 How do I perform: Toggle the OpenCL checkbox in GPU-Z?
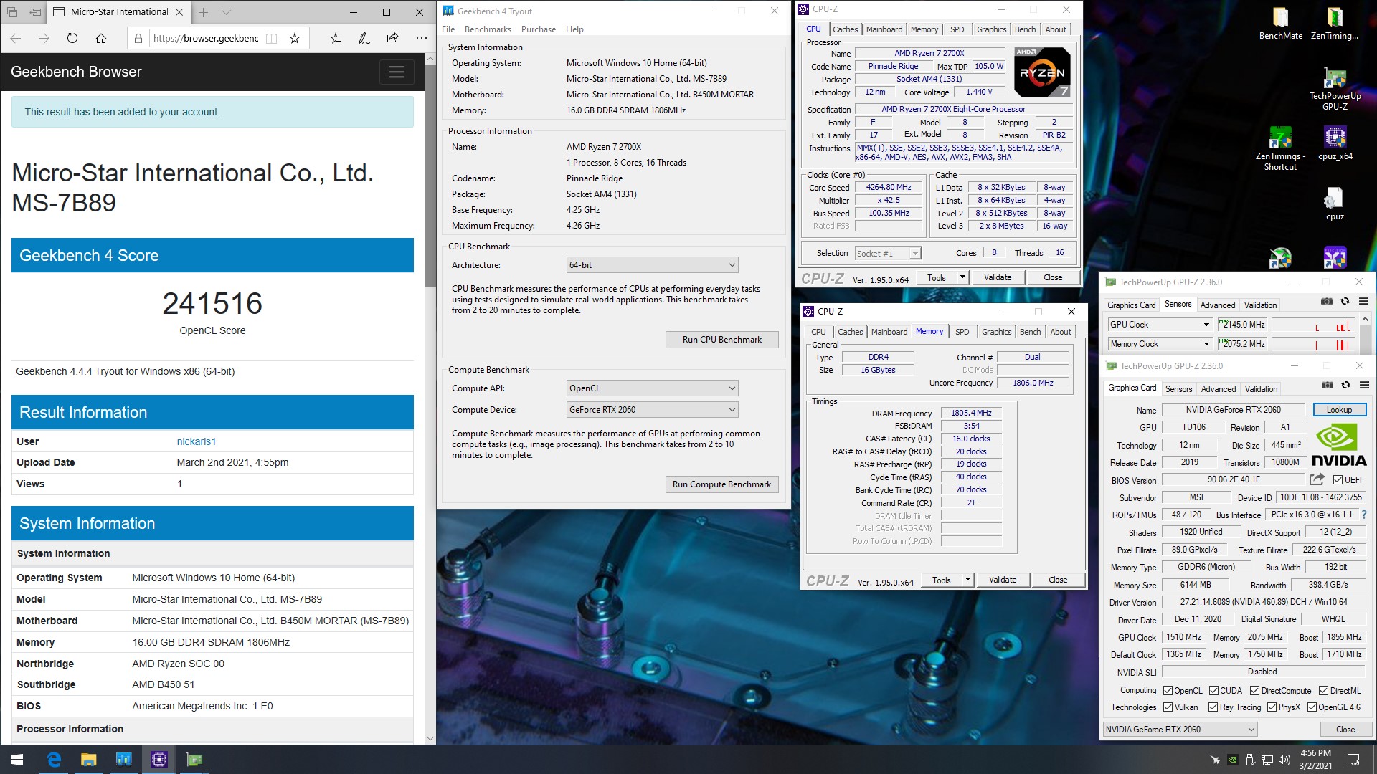1168,691
